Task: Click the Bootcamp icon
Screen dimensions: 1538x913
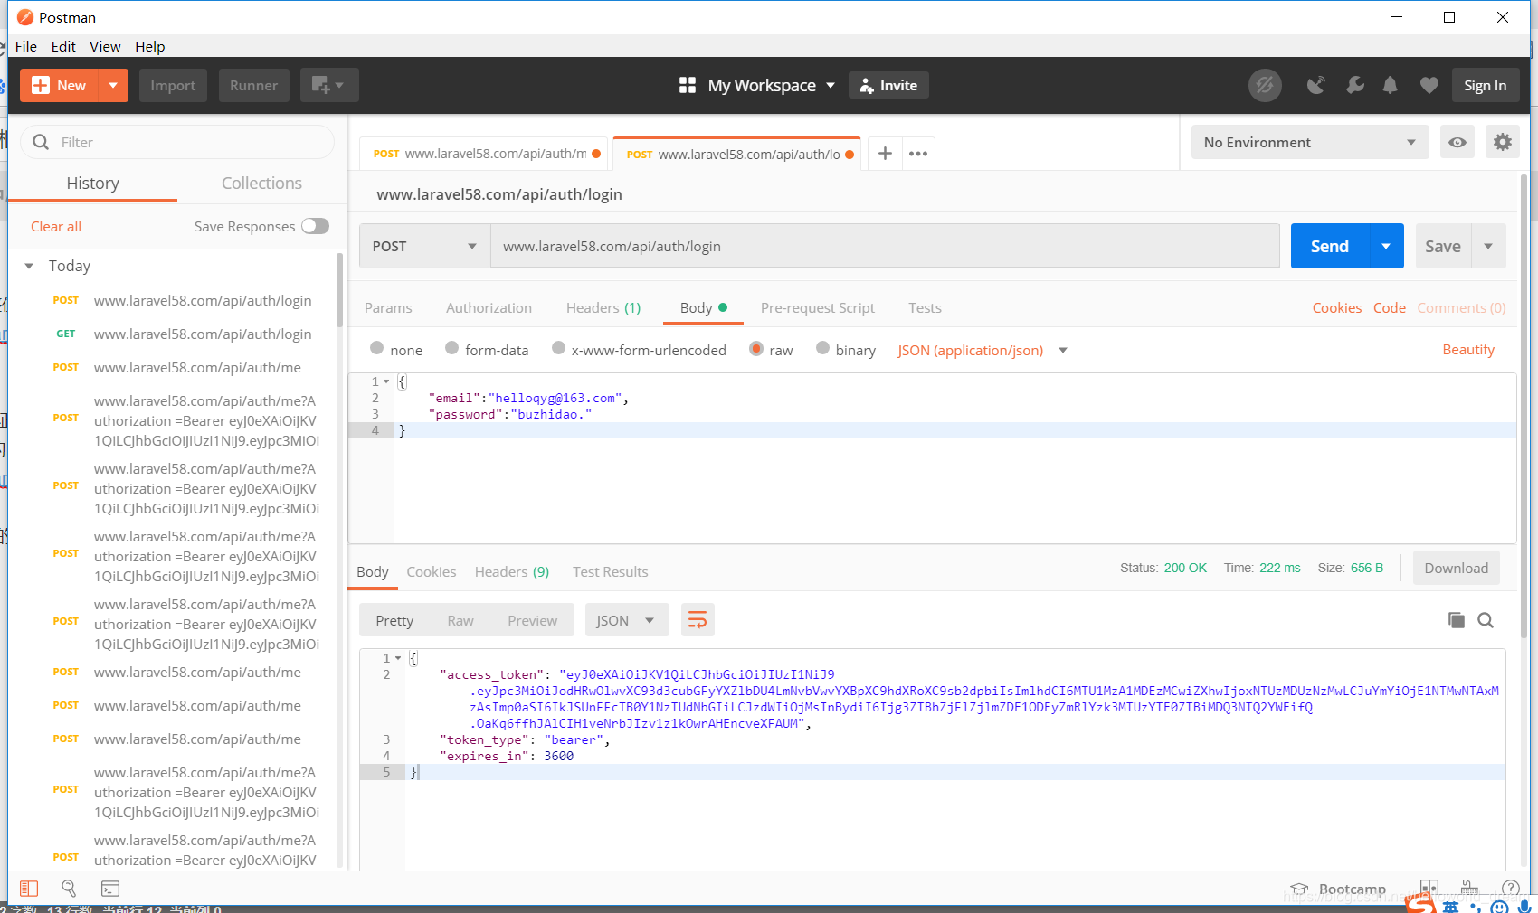Action: tap(1300, 889)
